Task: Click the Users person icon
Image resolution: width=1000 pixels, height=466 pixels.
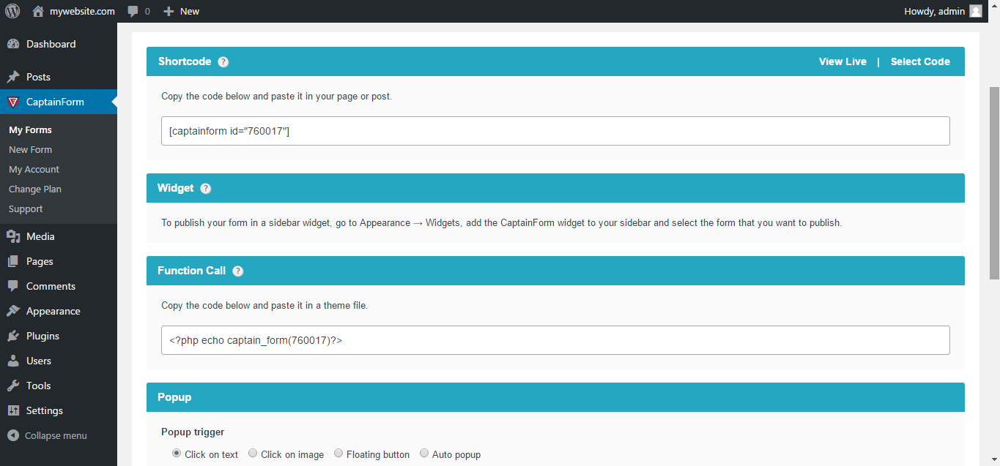Action: [x=13, y=361]
